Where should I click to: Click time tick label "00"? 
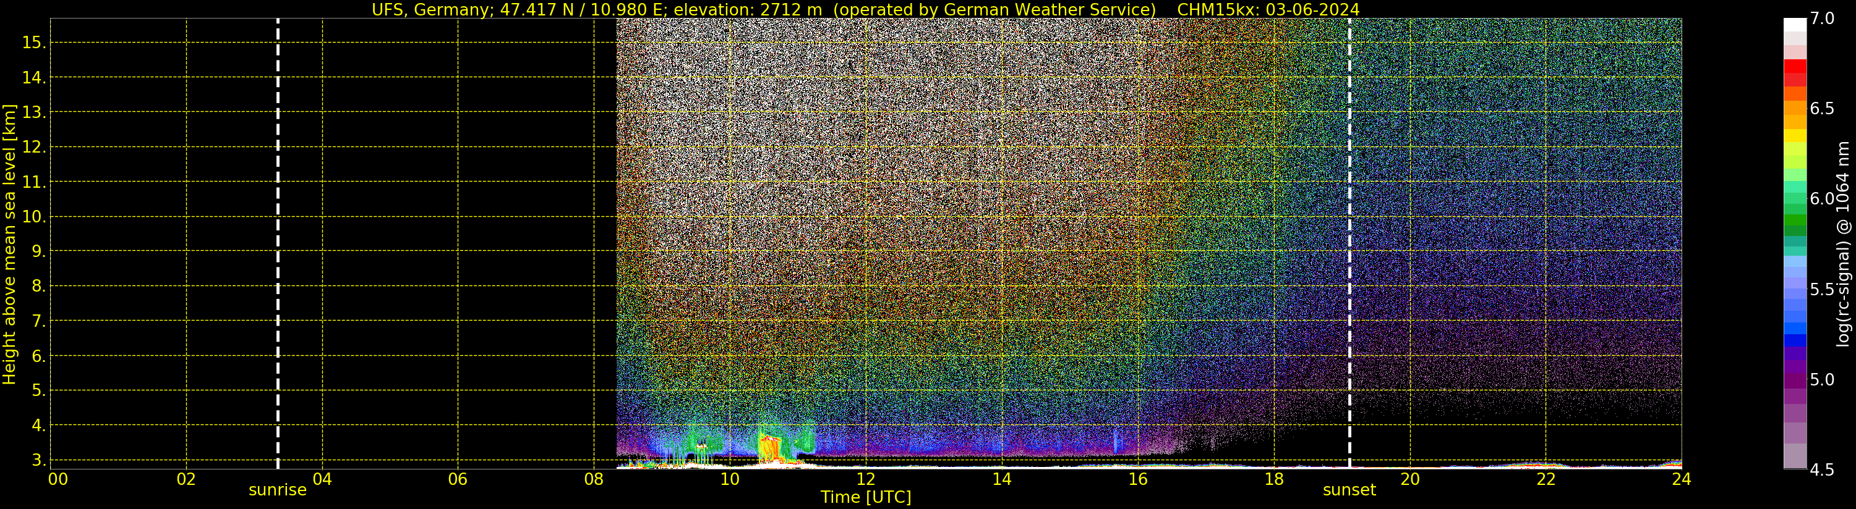[x=58, y=479]
